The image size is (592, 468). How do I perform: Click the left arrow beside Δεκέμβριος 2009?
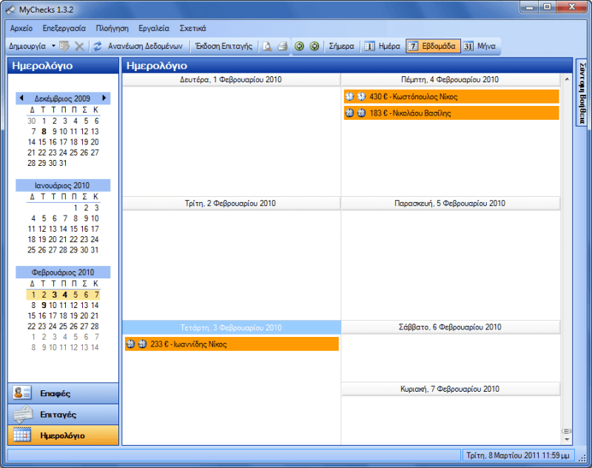(x=21, y=98)
